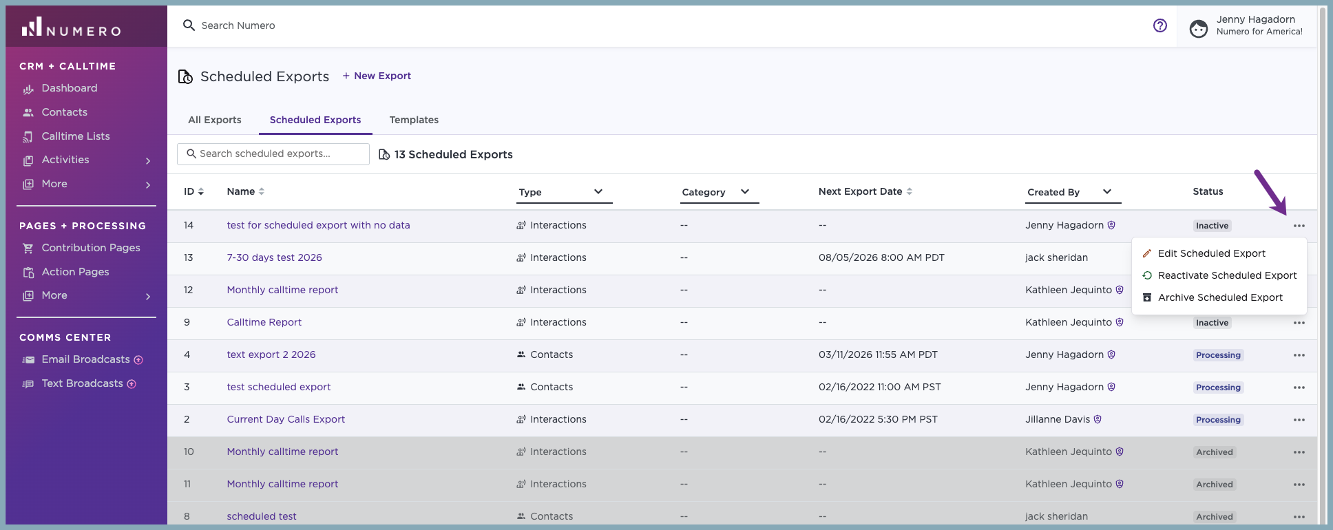Expand More under CRM + Calltime
The image size is (1333, 530).
coord(148,185)
